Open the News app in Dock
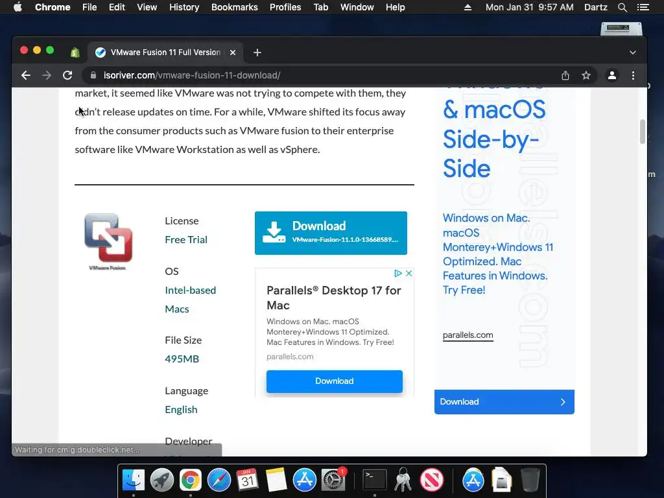 coord(431,480)
